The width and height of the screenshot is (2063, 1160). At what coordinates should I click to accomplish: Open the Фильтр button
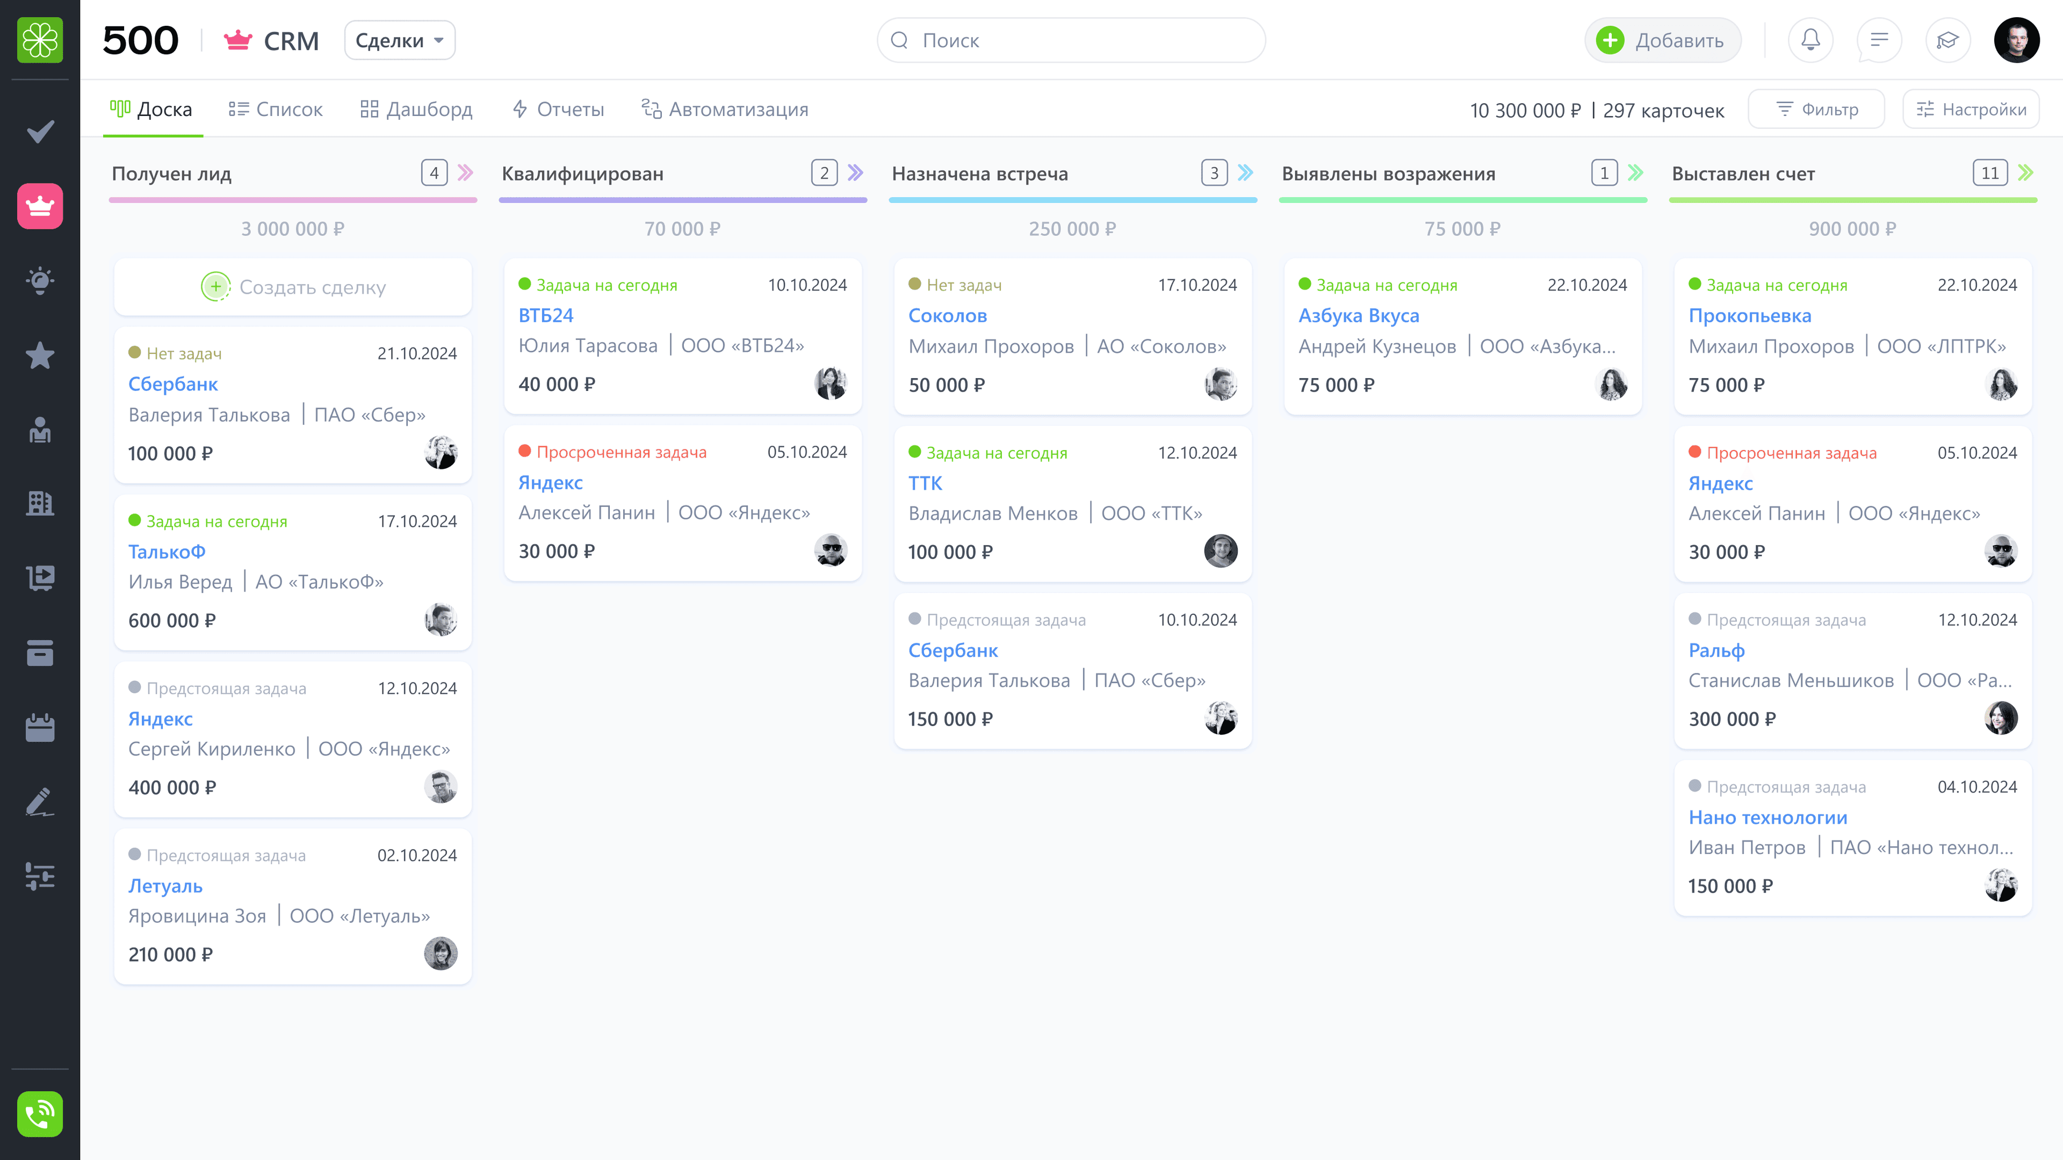tap(1816, 109)
